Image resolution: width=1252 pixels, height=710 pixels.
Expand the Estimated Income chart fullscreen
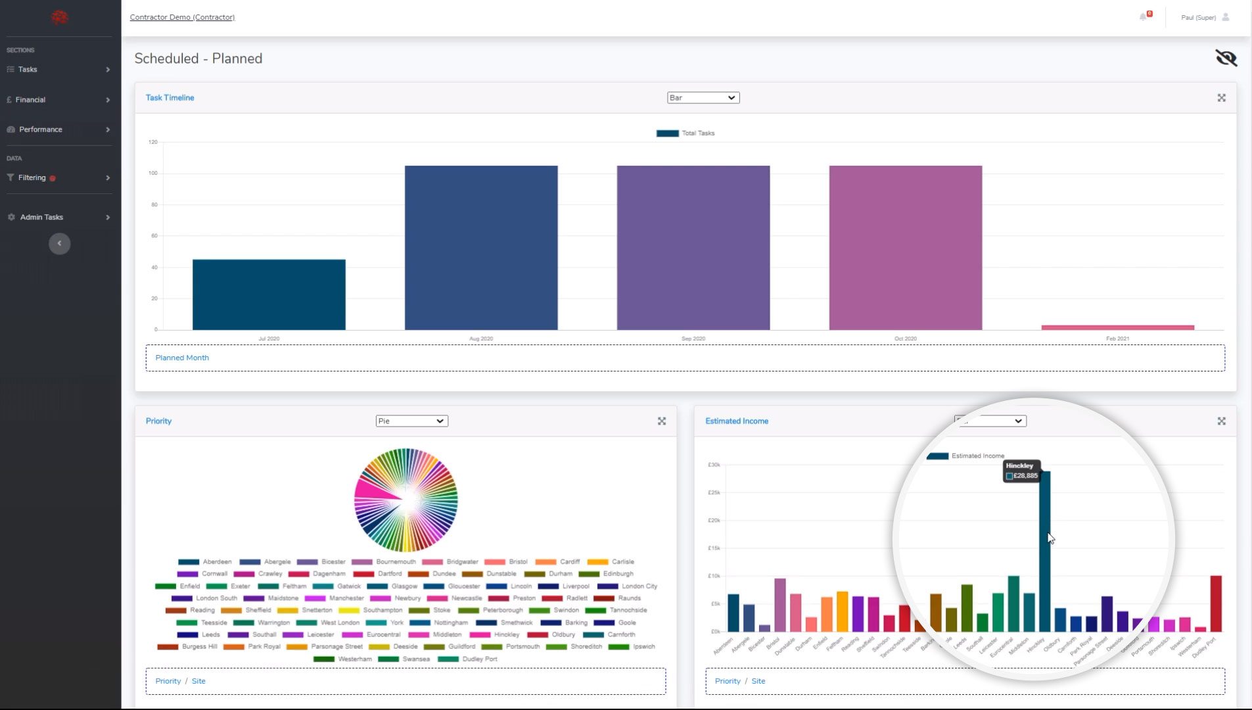[x=1221, y=421]
